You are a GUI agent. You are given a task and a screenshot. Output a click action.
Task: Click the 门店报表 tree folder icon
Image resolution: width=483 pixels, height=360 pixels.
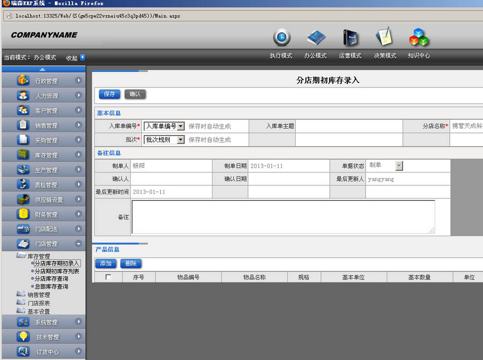pos(21,302)
